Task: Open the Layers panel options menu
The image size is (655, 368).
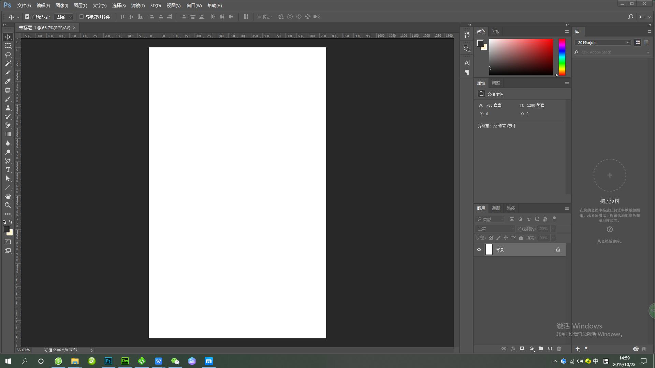Action: 567,209
